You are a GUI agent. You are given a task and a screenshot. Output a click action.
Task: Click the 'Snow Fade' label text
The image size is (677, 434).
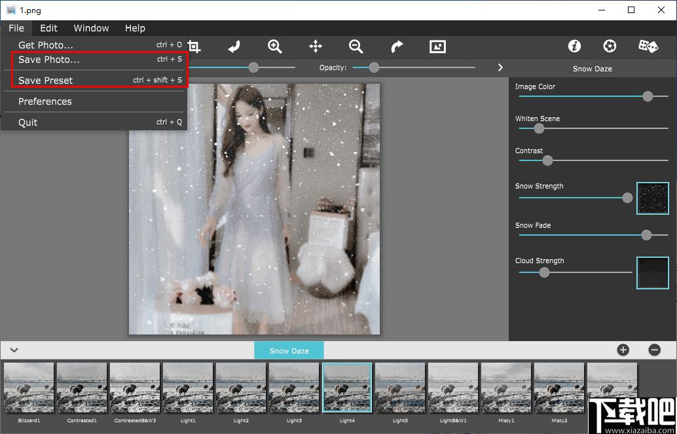pos(533,225)
